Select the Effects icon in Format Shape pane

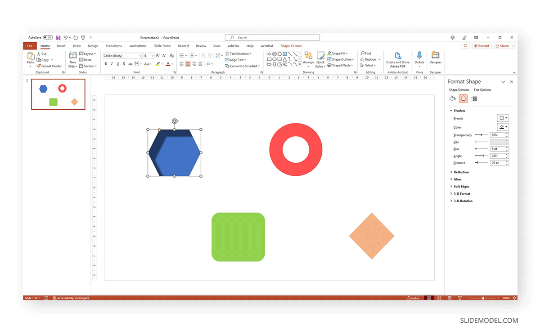tap(463, 98)
